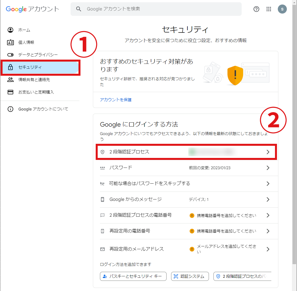Viewport: 297px width, 291px height.
Task: Click メールアドレスを追加してください text
Action: click(x=226, y=249)
